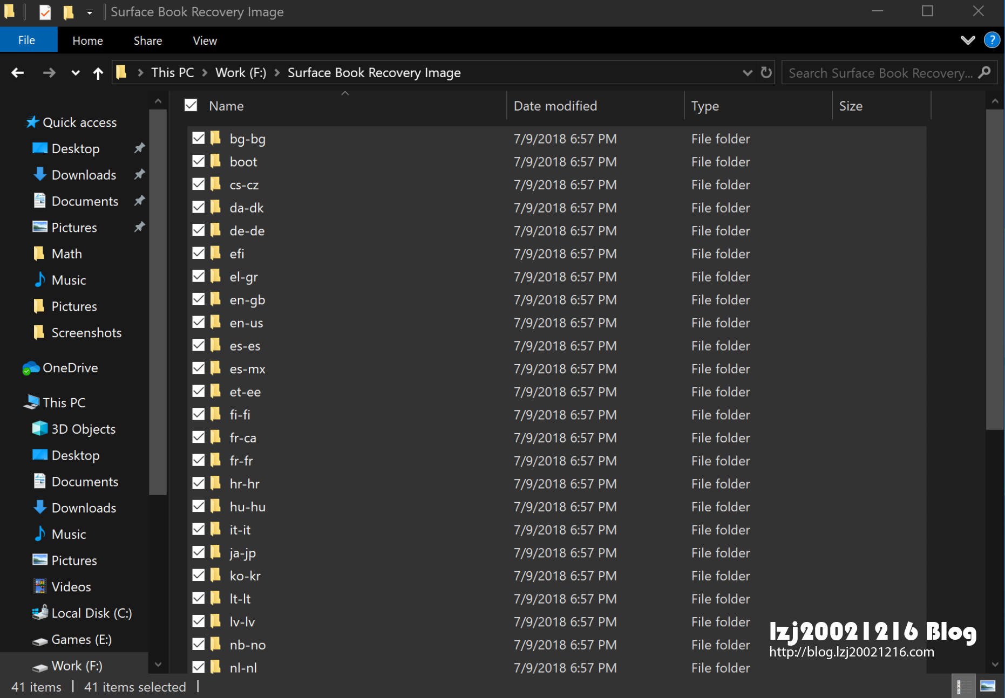Select the hu-hu folder icon

pos(216,507)
